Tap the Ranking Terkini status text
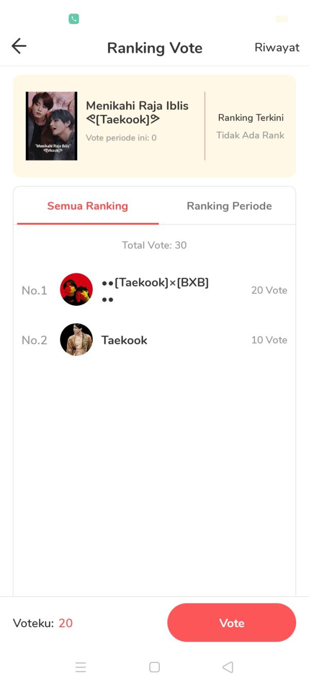Image resolution: width=309 pixels, height=686 pixels. (x=251, y=118)
